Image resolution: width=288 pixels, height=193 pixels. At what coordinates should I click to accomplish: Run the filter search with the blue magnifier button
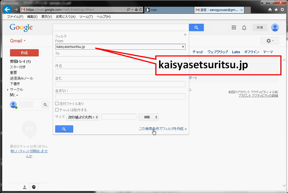coord(64,129)
